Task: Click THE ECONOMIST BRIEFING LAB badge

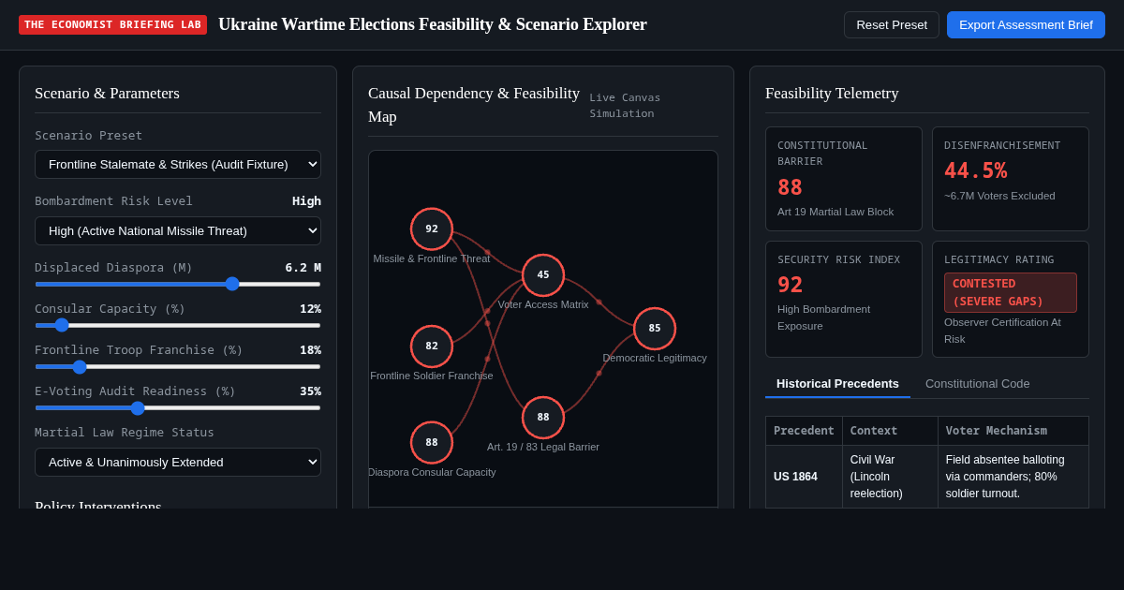Action: click(x=112, y=24)
